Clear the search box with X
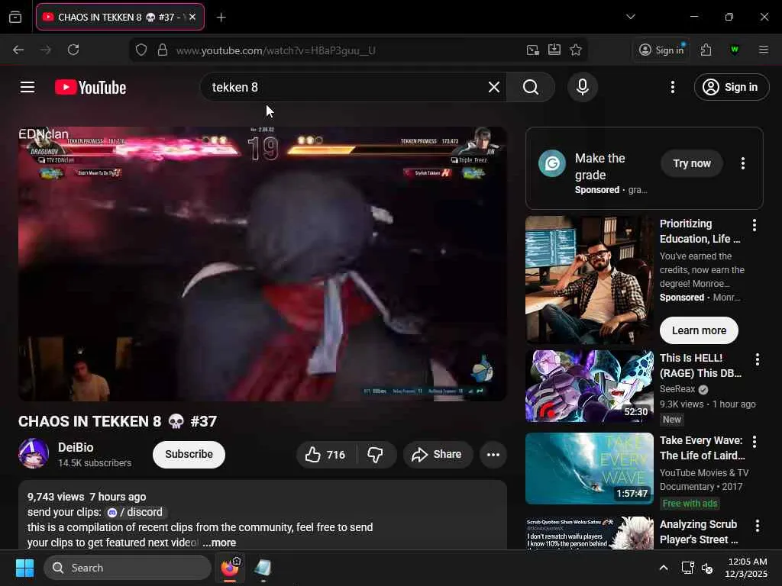The width and height of the screenshot is (782, 586). (x=494, y=87)
